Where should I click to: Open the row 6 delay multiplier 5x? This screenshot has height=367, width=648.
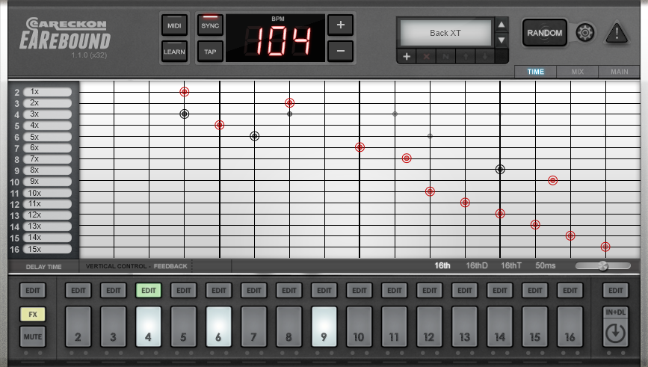[47, 137]
